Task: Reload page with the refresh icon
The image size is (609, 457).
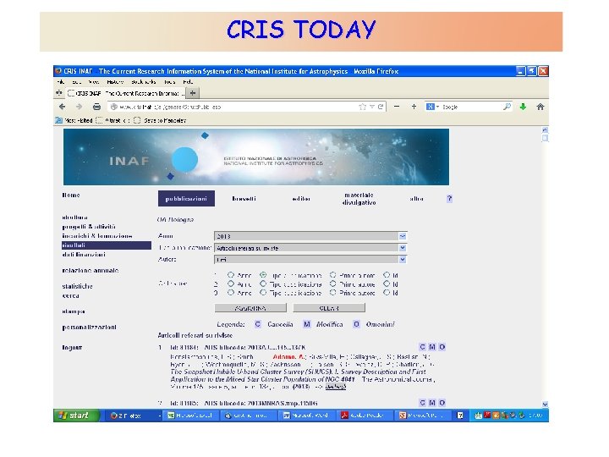Action: pyautogui.click(x=381, y=107)
